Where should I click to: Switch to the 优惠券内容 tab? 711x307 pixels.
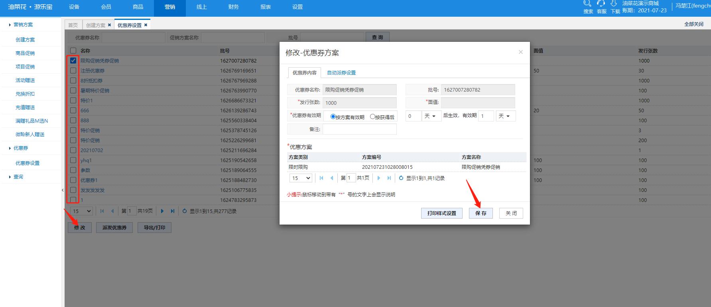pyautogui.click(x=305, y=72)
